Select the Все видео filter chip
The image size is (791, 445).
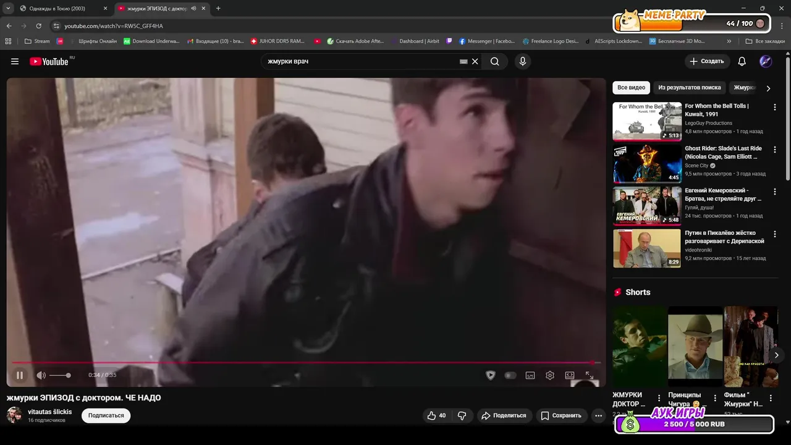click(x=631, y=88)
